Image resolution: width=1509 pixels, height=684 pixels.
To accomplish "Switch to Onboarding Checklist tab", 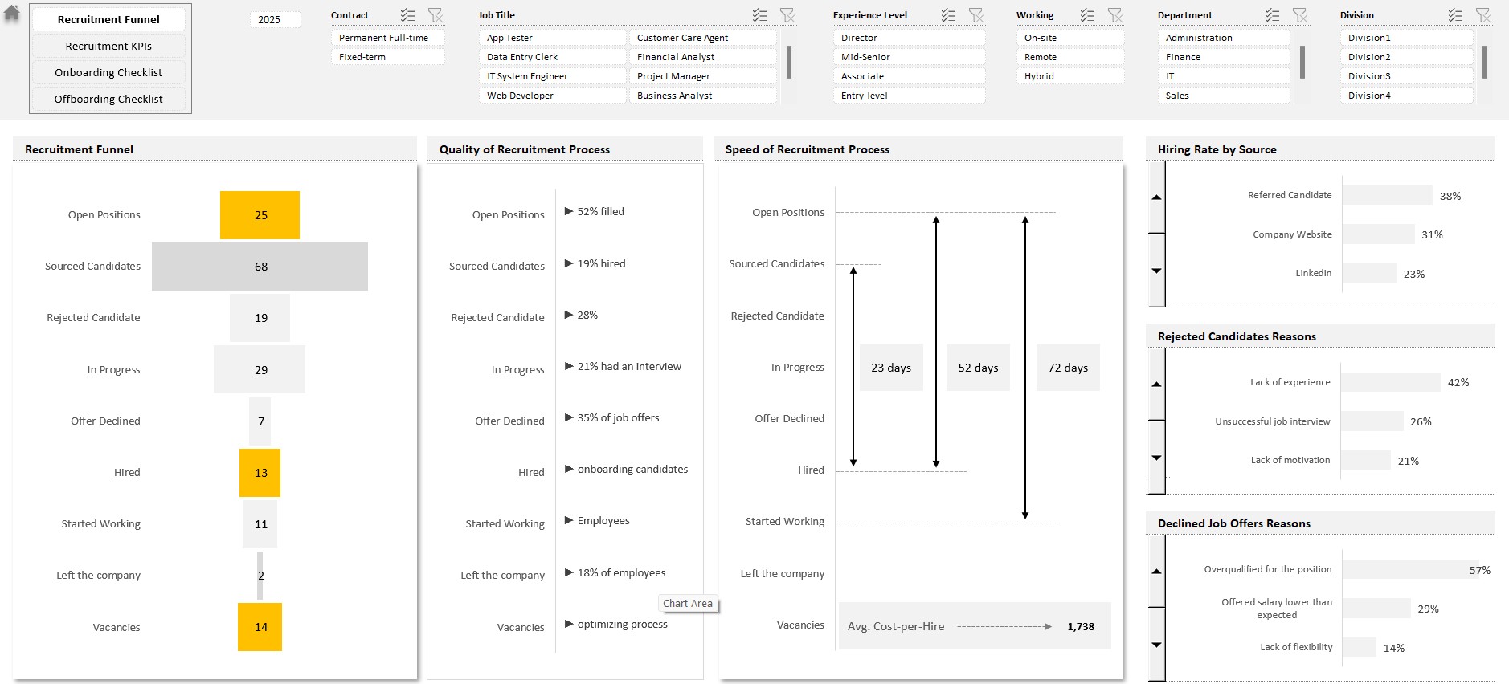I will coord(108,72).
